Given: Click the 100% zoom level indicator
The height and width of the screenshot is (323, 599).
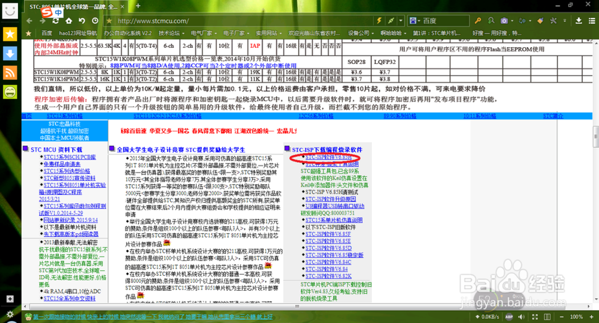Looking at the screenshot, I should [576, 317].
